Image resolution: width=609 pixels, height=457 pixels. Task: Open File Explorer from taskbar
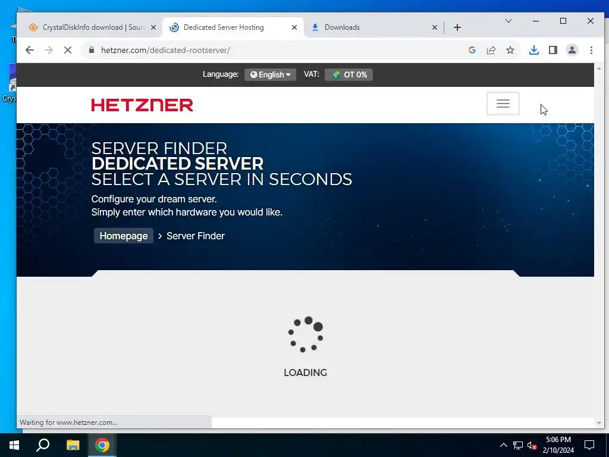click(x=73, y=445)
